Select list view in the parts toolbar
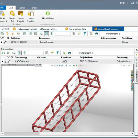Viewport: 138px width, 138px height. (25, 34)
